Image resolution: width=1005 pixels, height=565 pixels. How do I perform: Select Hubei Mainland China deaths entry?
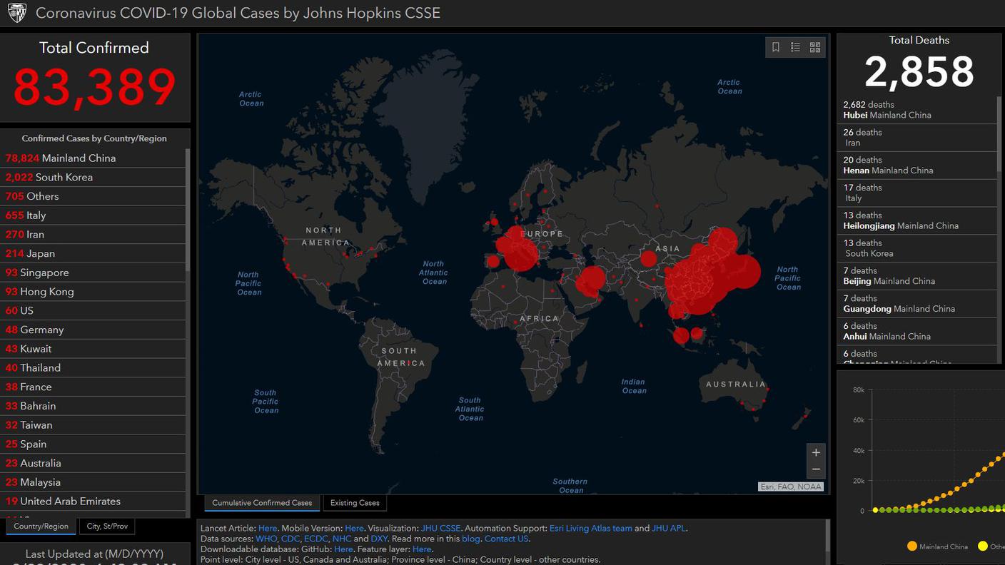pos(917,110)
